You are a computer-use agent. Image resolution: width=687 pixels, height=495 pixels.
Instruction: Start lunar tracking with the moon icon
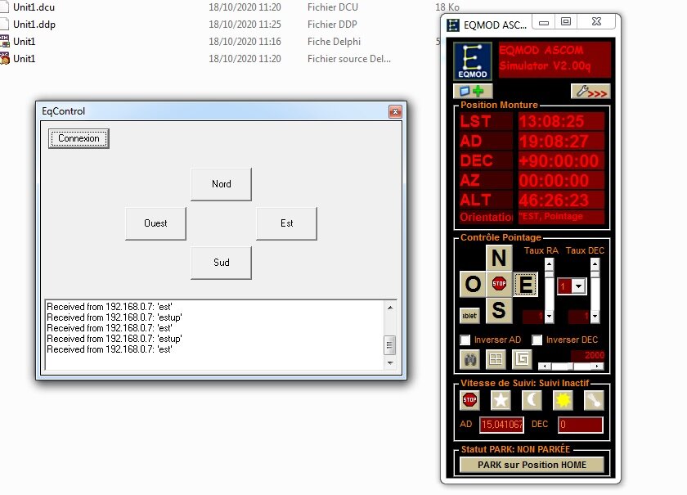[532, 400]
